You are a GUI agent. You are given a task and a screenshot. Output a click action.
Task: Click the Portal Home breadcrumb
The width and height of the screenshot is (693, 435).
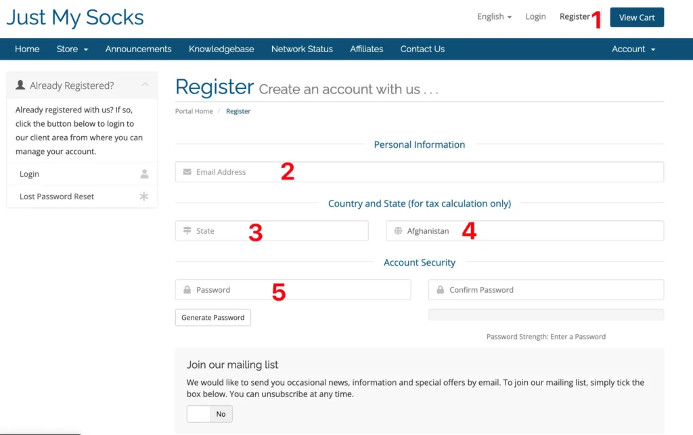pyautogui.click(x=194, y=111)
